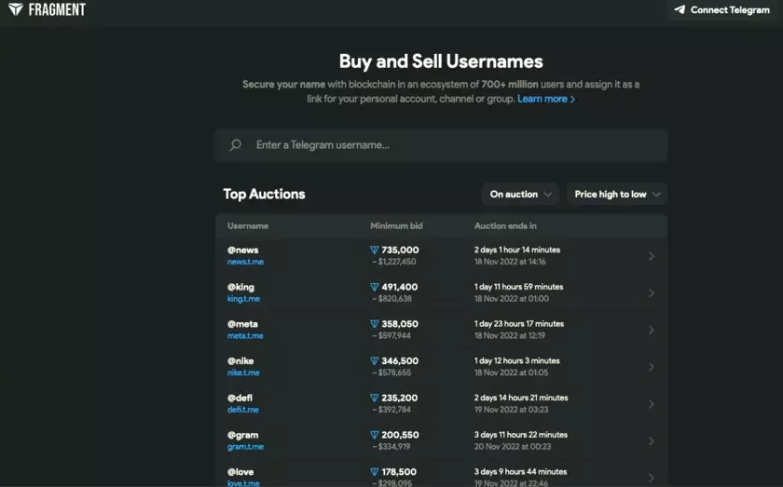The width and height of the screenshot is (783, 487).
Task: Click the Minimum bid column header
Action: tap(396, 226)
